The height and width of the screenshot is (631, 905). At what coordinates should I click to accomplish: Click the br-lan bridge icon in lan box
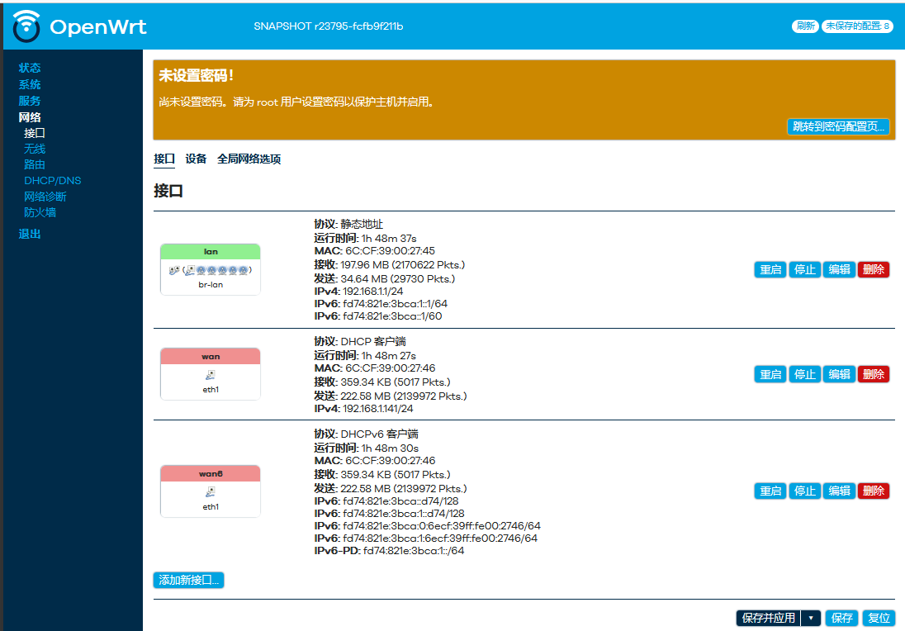click(175, 270)
